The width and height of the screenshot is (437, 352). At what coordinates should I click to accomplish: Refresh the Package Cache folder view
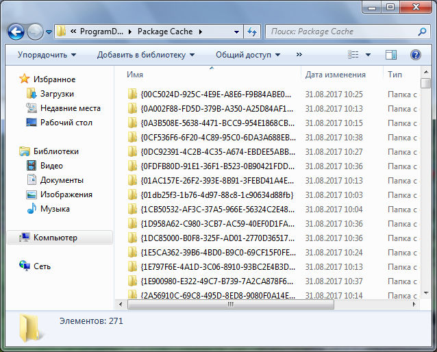click(252, 32)
